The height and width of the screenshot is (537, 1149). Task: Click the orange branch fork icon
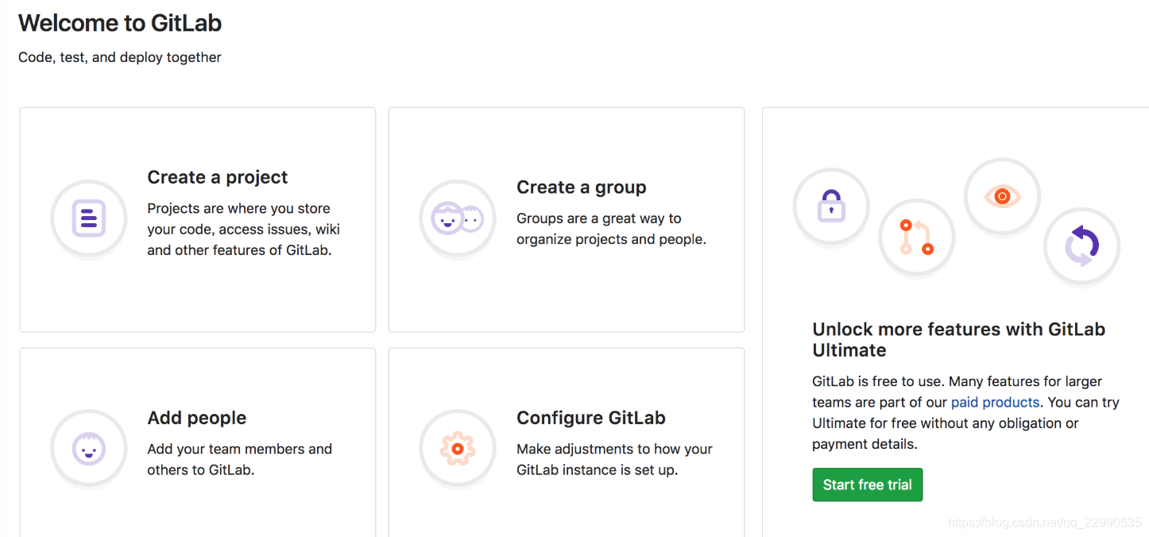click(x=917, y=237)
